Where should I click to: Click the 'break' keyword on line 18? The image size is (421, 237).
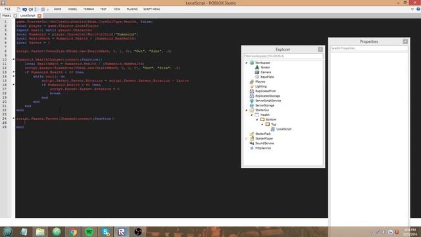pyautogui.click(x=55, y=93)
